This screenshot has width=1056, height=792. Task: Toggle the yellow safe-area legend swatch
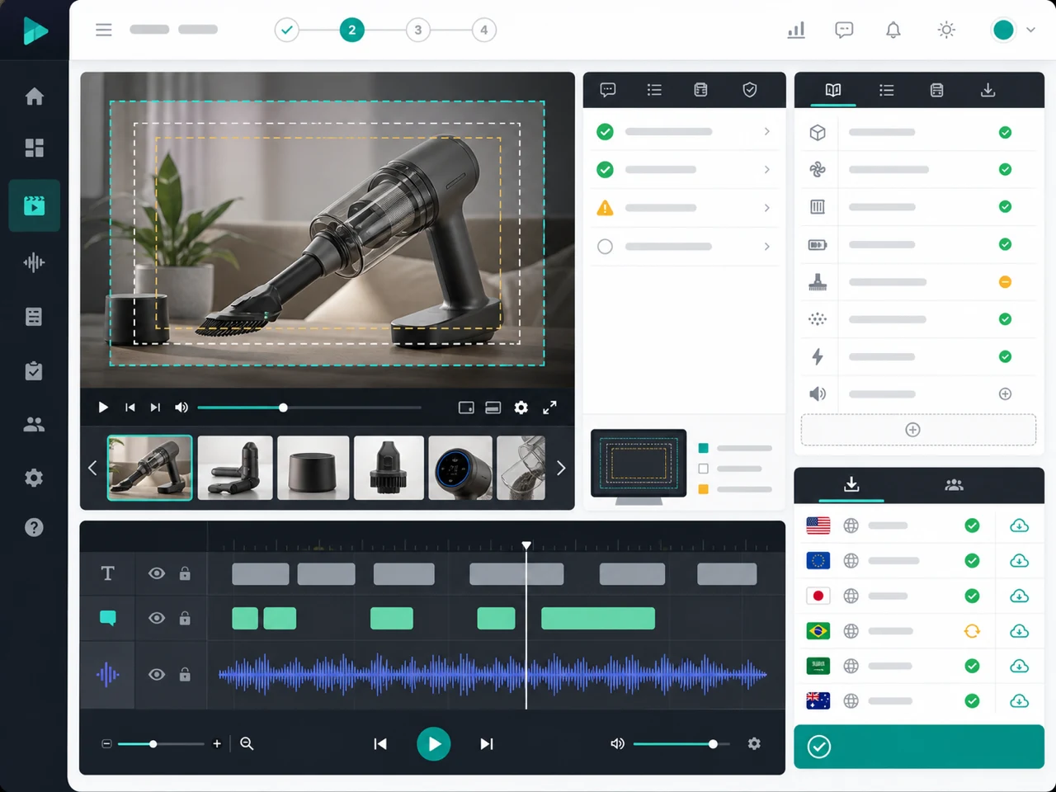pyautogui.click(x=704, y=489)
